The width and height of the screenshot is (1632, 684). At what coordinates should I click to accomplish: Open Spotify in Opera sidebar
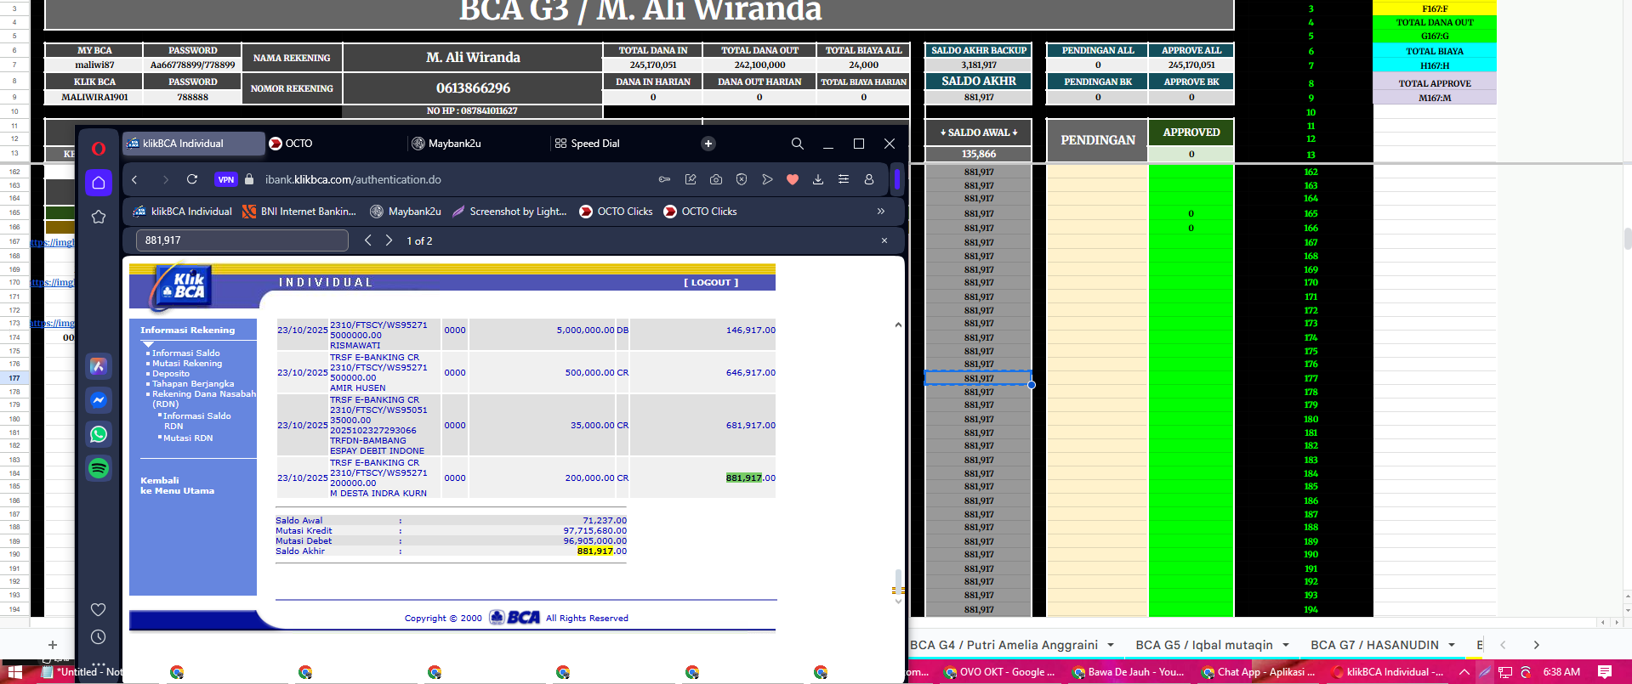click(x=99, y=468)
